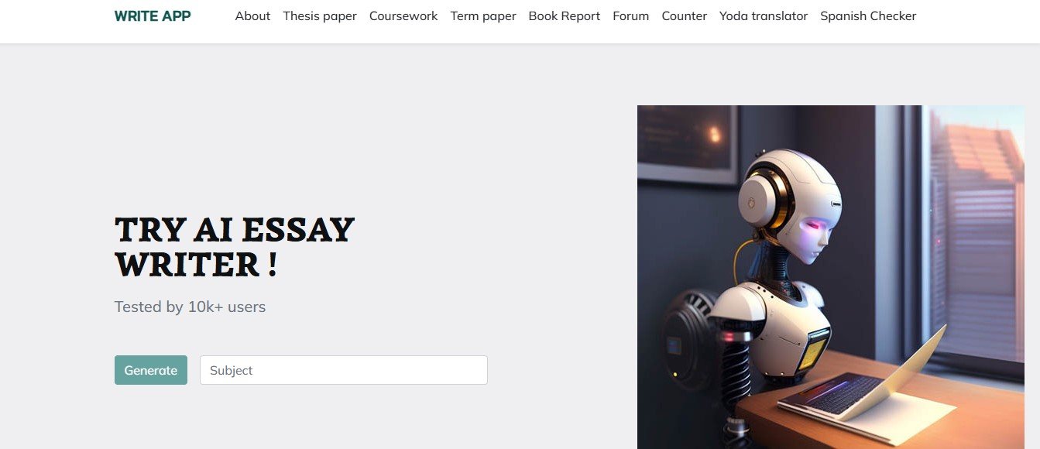Image resolution: width=1040 pixels, height=449 pixels.
Task: Click the Generate button
Action: [x=151, y=370]
